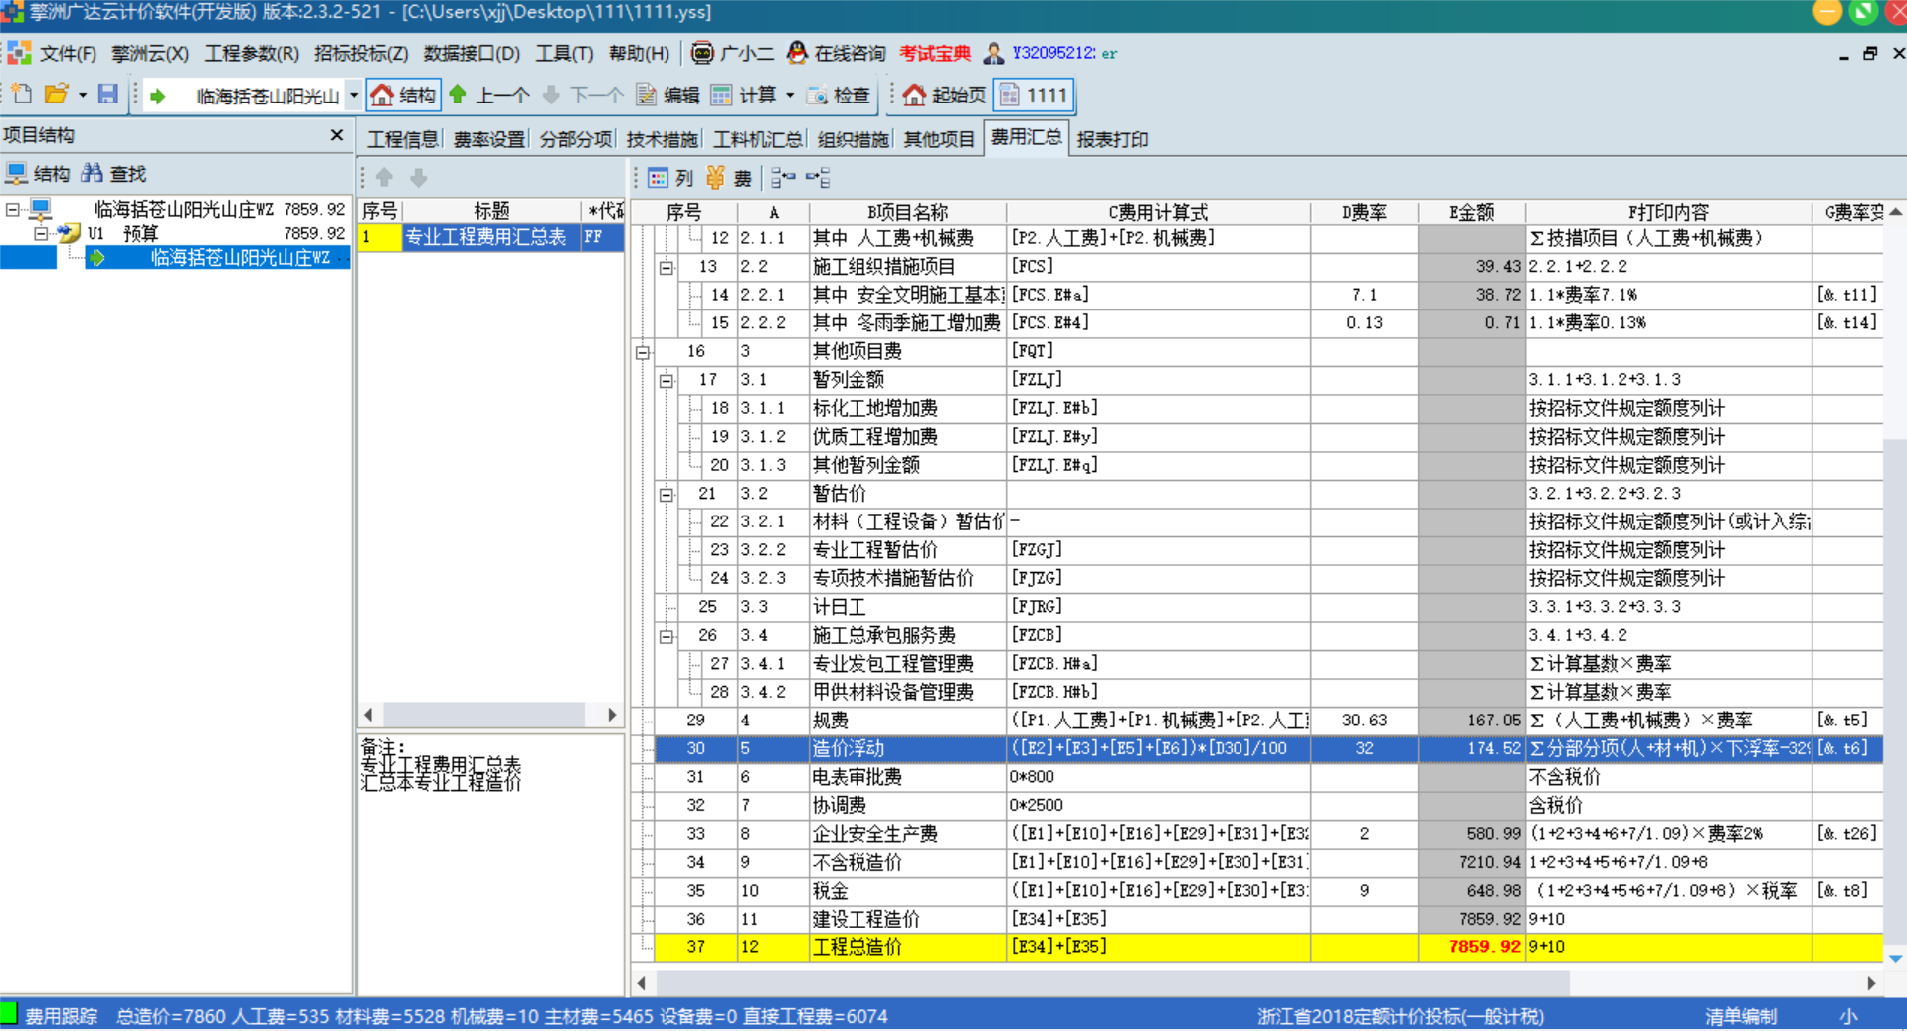Click move up arrow in list toolbar
Screen dimensions: 1907x1031
point(385,178)
